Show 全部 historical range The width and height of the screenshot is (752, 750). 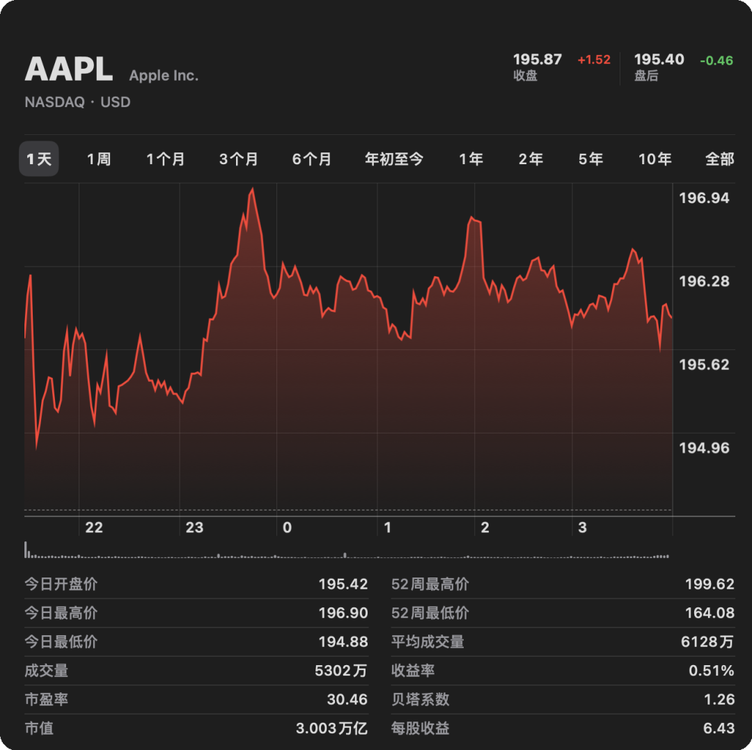coord(719,159)
